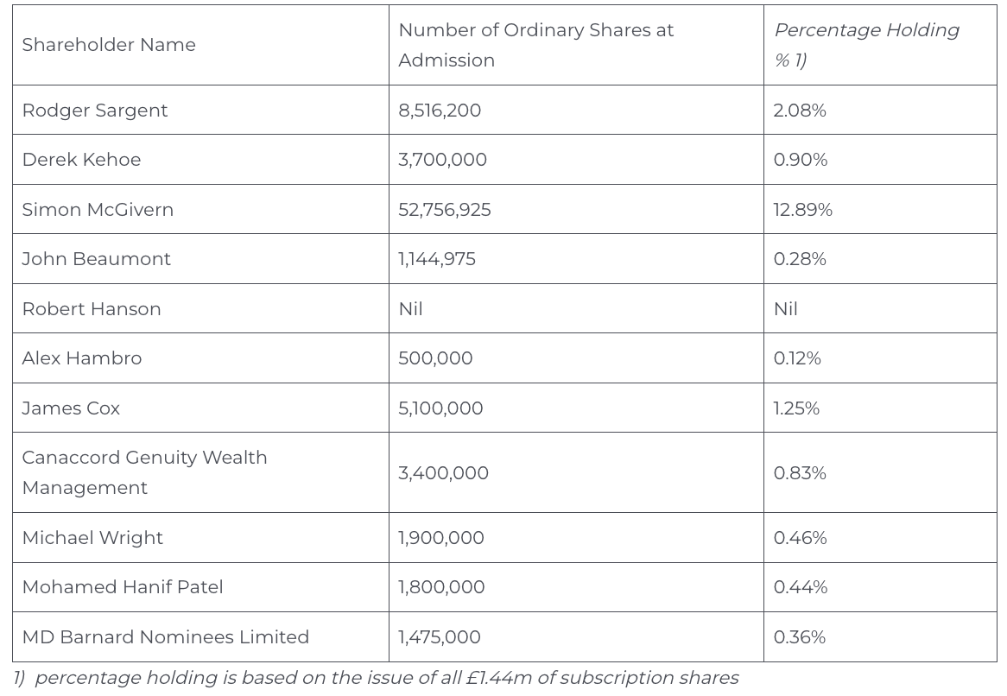The height and width of the screenshot is (696, 1007).
Task: Click James Cox's 5,100,000 shares cell
Action: click(440, 408)
